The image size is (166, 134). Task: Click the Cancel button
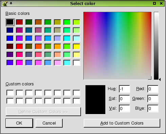(49, 123)
